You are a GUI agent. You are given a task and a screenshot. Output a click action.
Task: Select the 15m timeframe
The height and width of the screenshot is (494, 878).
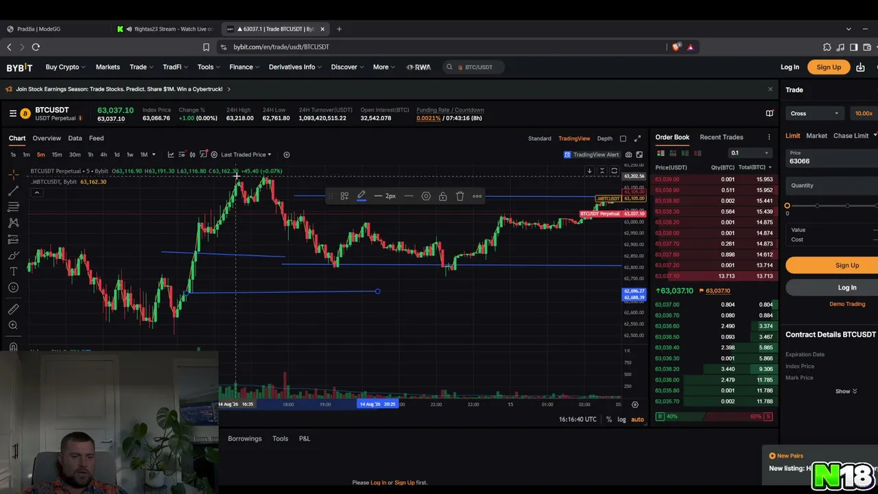click(x=57, y=154)
